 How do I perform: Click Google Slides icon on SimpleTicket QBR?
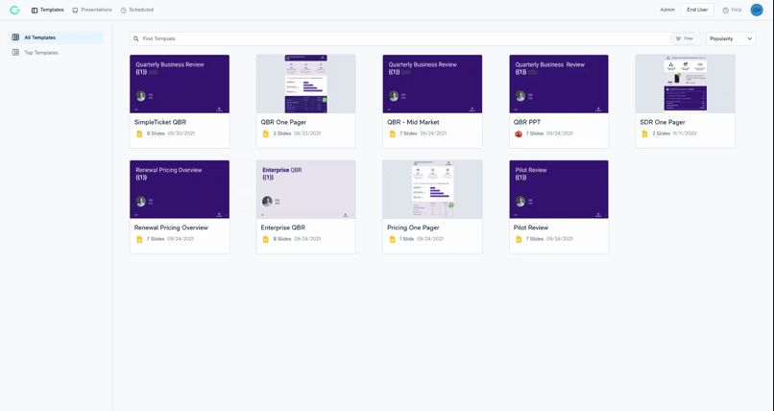(x=139, y=133)
